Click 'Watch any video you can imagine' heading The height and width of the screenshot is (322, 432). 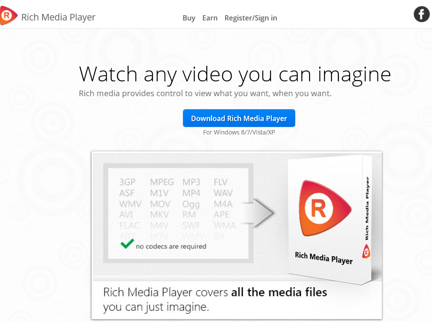click(235, 74)
